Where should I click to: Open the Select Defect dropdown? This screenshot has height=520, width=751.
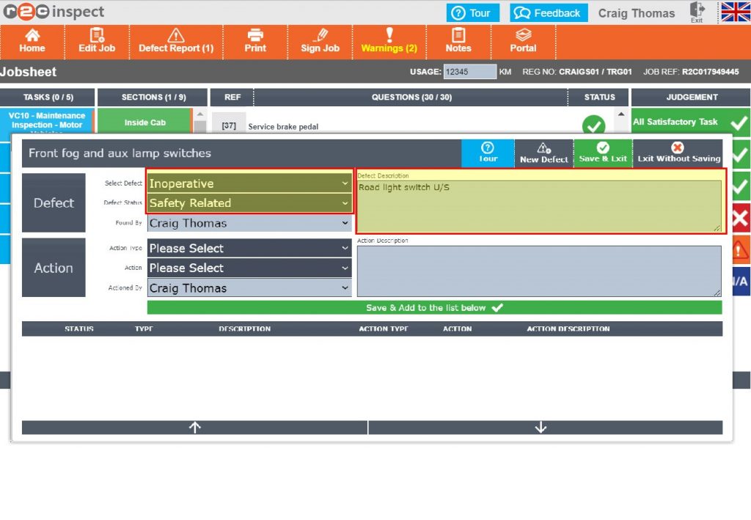coord(249,183)
